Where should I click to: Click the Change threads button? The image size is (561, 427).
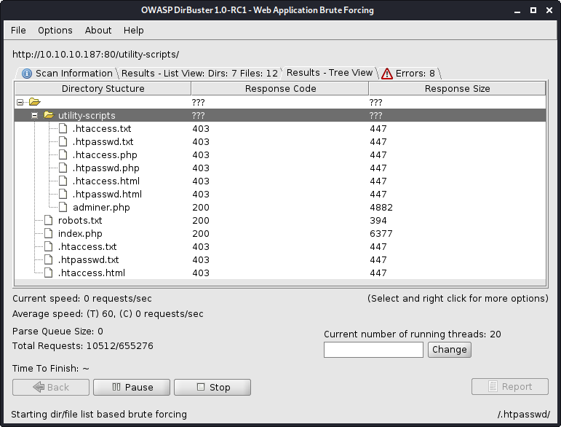tap(449, 350)
